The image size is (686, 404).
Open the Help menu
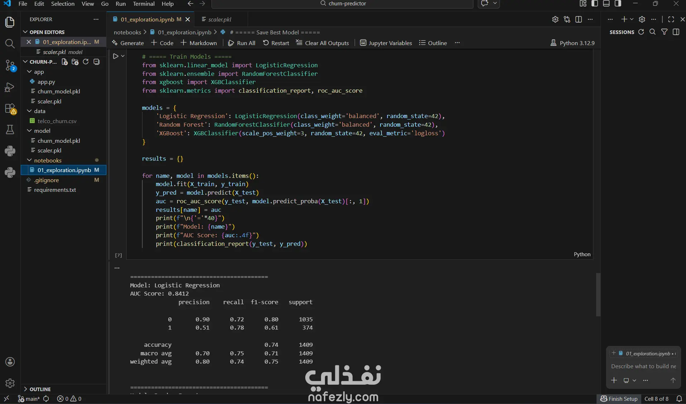point(167,4)
